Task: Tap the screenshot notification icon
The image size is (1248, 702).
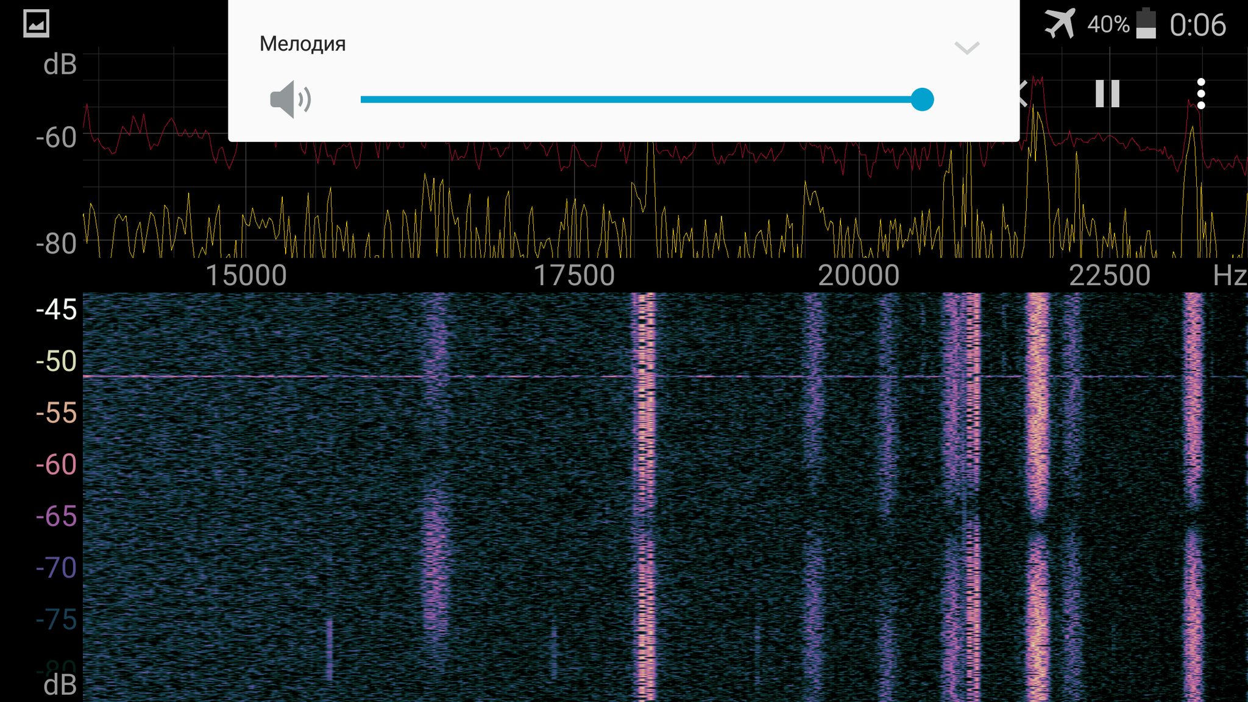Action: pyautogui.click(x=36, y=24)
